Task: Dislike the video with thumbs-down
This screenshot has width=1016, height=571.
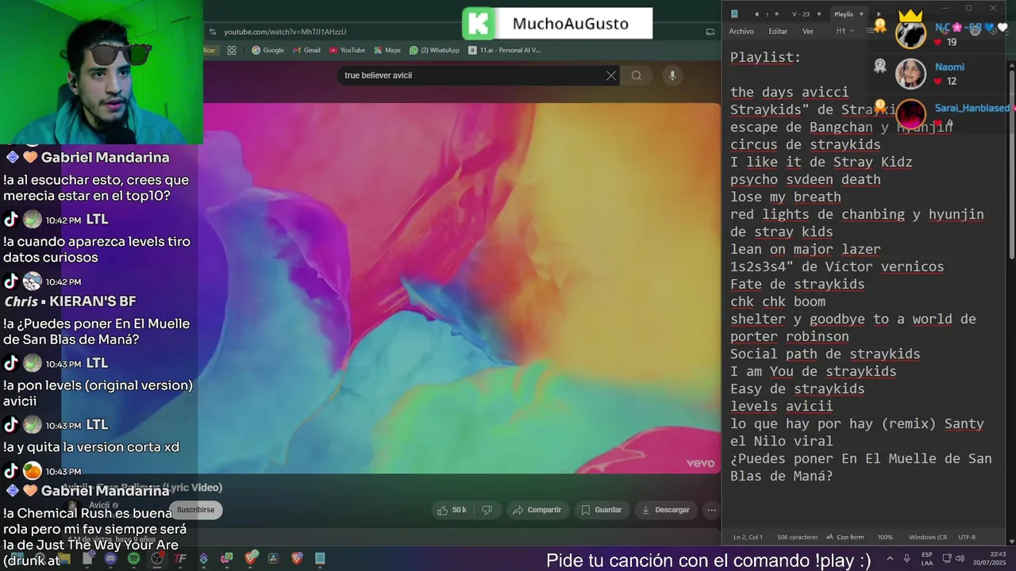Action: (x=487, y=510)
